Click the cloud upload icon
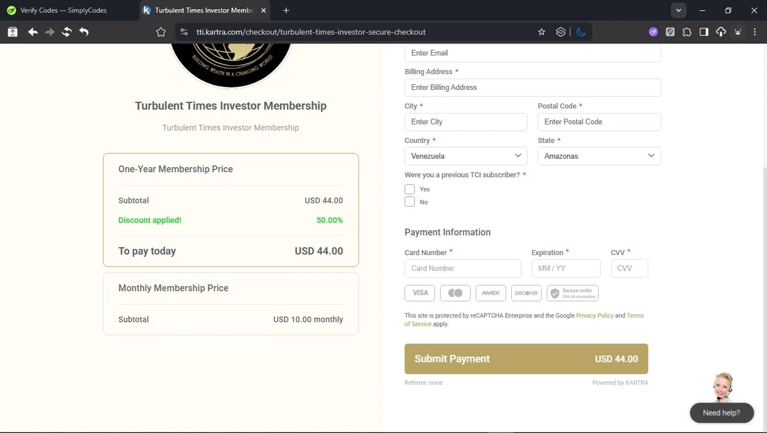Image resolution: width=767 pixels, height=433 pixels. (721, 32)
